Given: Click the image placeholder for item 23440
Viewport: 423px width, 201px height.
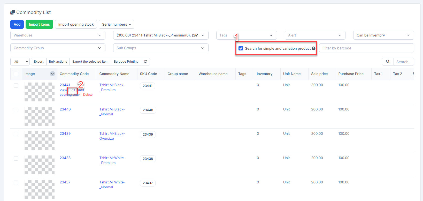Looking at the screenshot, I should [x=40, y=116].
